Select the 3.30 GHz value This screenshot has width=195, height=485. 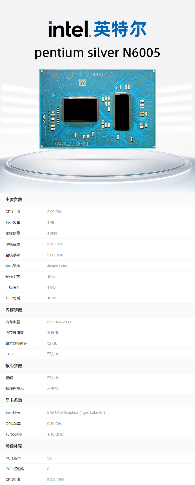55,244
